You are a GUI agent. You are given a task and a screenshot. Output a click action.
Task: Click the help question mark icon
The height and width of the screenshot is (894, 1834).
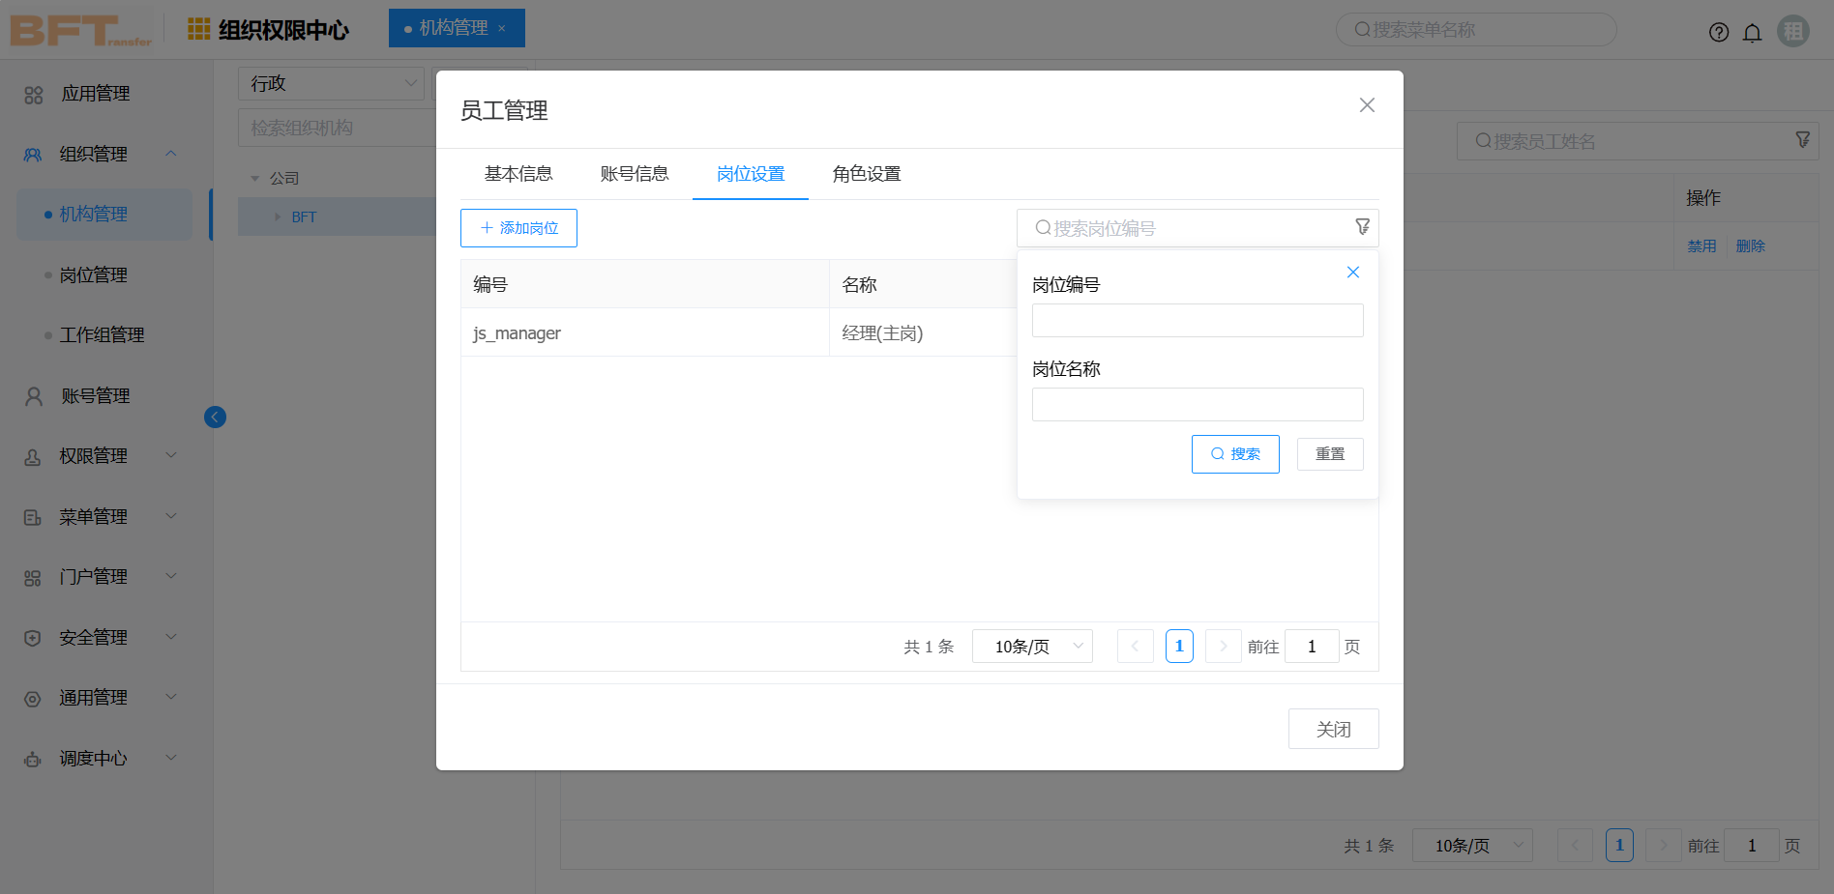click(1718, 32)
